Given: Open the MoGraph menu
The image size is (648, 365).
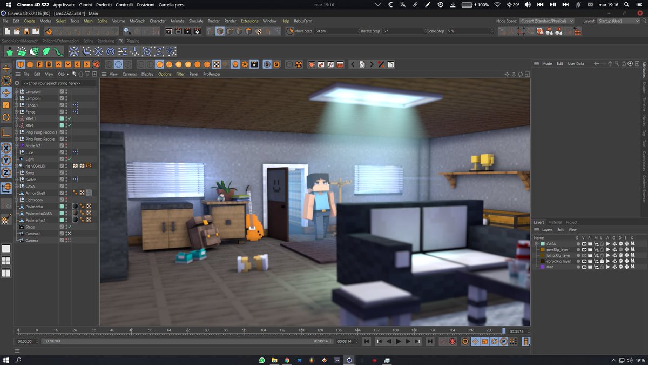Looking at the screenshot, I should pyautogui.click(x=137, y=21).
